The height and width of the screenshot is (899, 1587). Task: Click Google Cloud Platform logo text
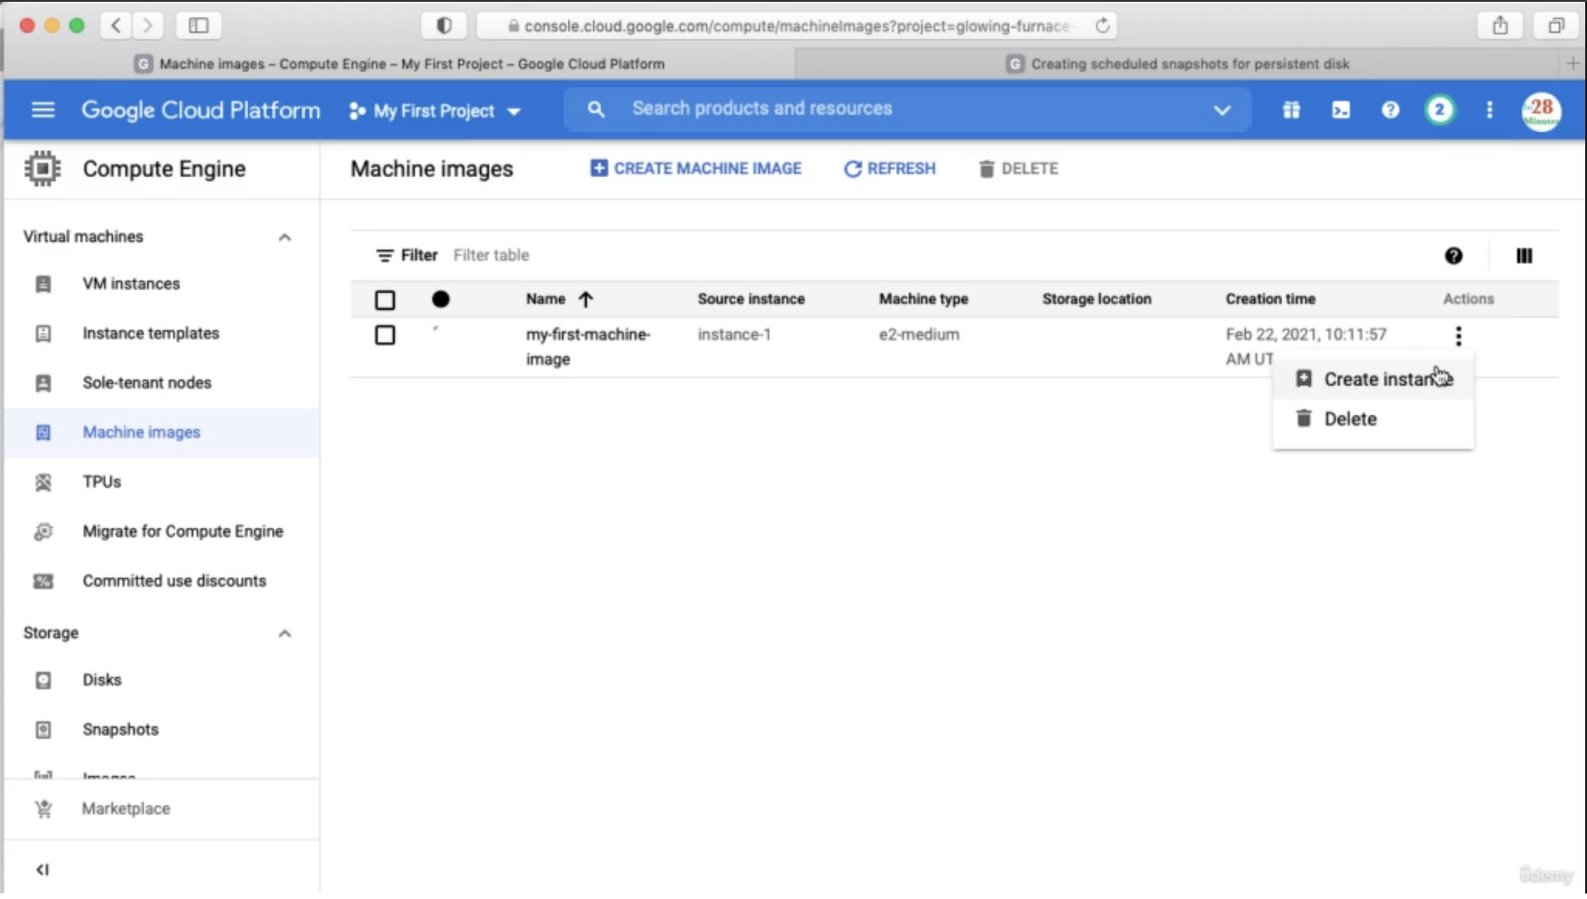pyautogui.click(x=200, y=110)
